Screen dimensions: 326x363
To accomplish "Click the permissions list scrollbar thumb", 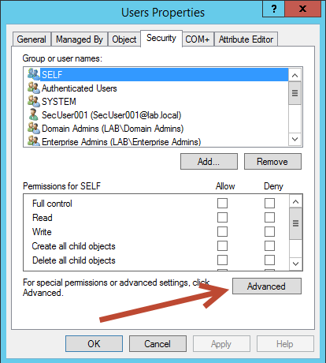I will (295, 223).
